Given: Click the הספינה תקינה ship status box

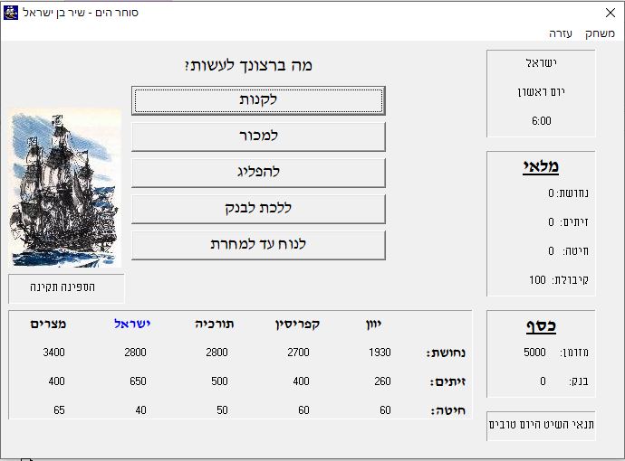Looking at the screenshot, I should click(66, 288).
